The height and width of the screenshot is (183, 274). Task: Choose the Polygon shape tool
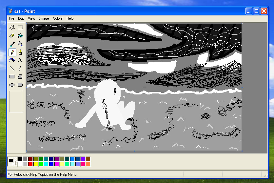[x=20, y=77]
